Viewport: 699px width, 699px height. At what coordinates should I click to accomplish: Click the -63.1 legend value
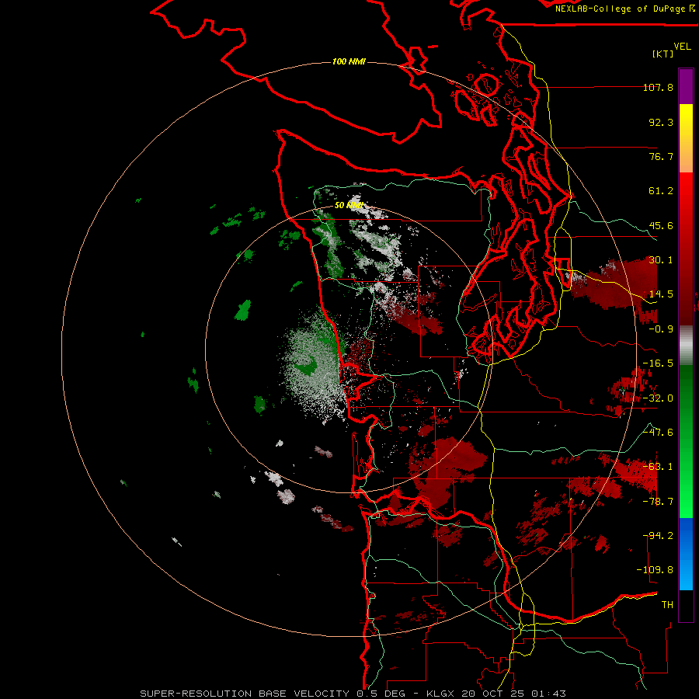point(658,467)
